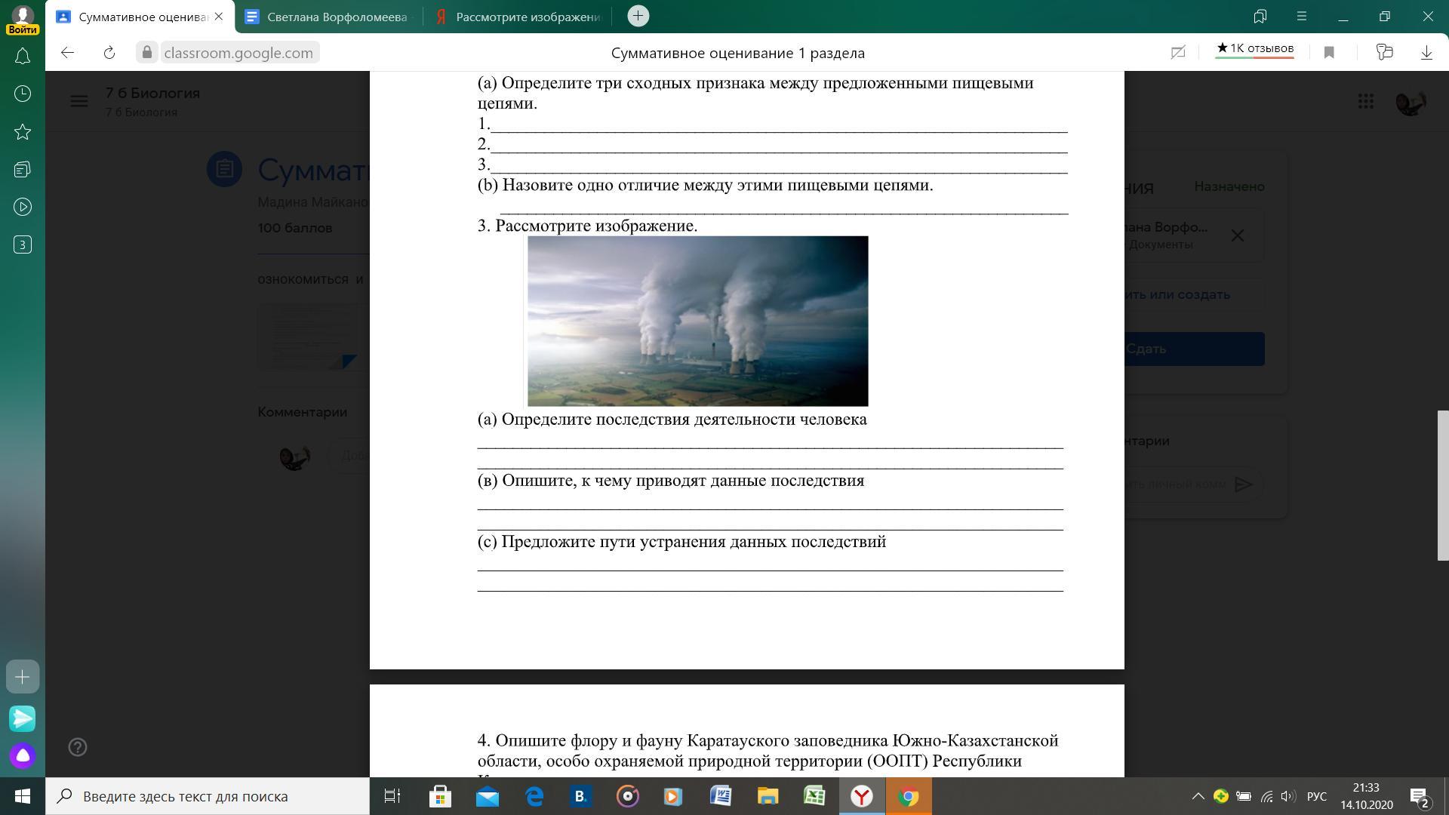
Task: Open Task View on taskbar
Action: click(x=392, y=796)
